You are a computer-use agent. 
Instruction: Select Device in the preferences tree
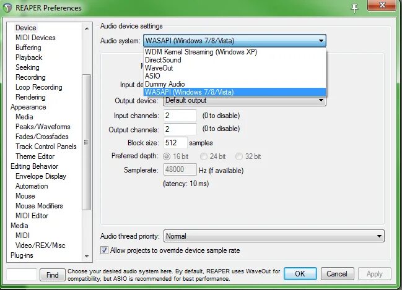click(x=26, y=28)
